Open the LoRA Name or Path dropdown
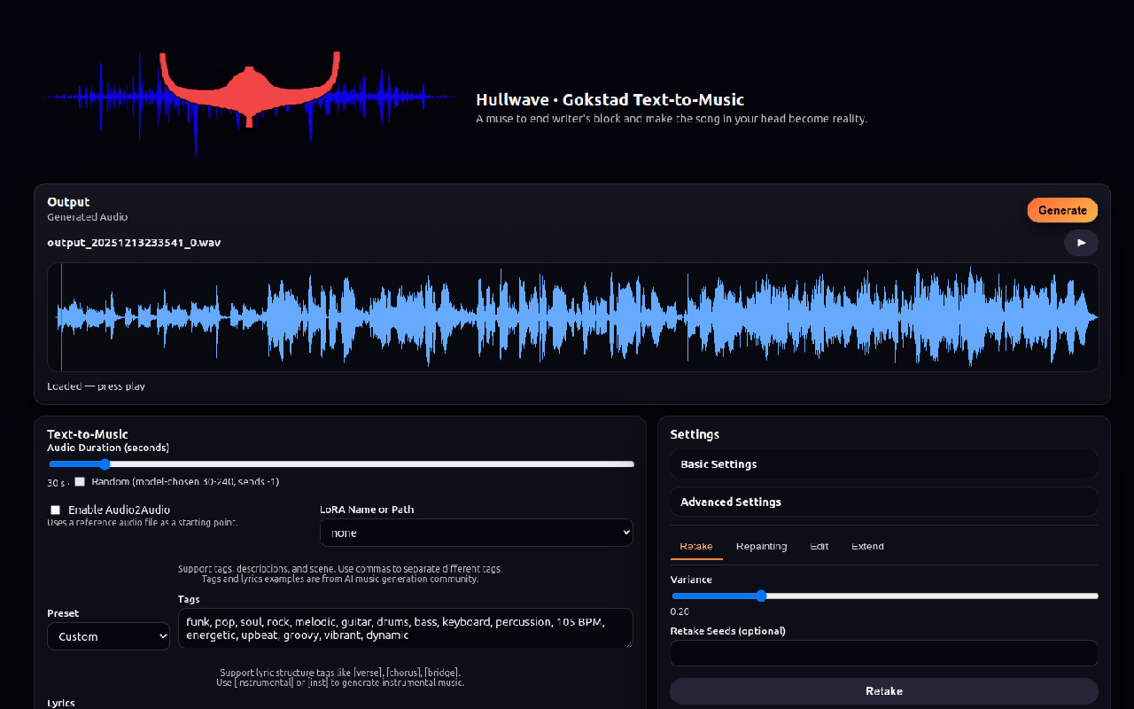 [x=476, y=532]
